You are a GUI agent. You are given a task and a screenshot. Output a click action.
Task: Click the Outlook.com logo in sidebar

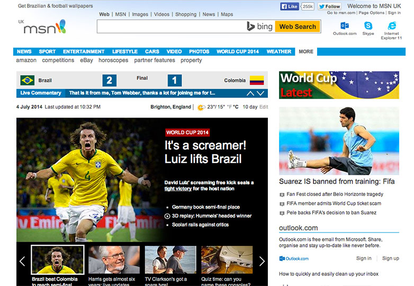pos(294,258)
